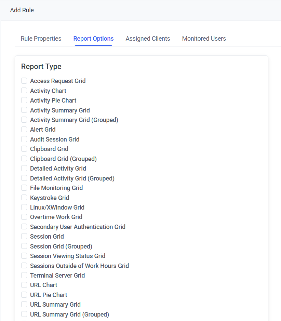Go to the Monitored Users tab

pos(204,39)
